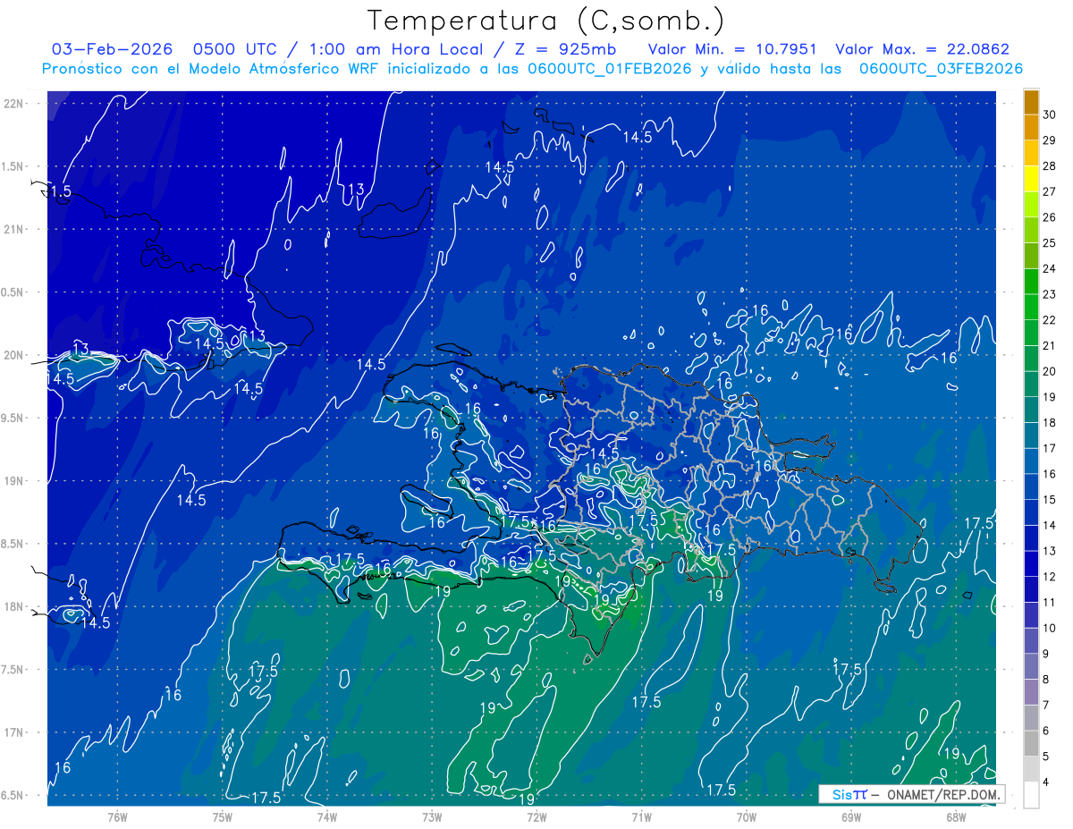Click the blue 'Sisπ' logo text
The image size is (1073, 829).
[x=849, y=794]
